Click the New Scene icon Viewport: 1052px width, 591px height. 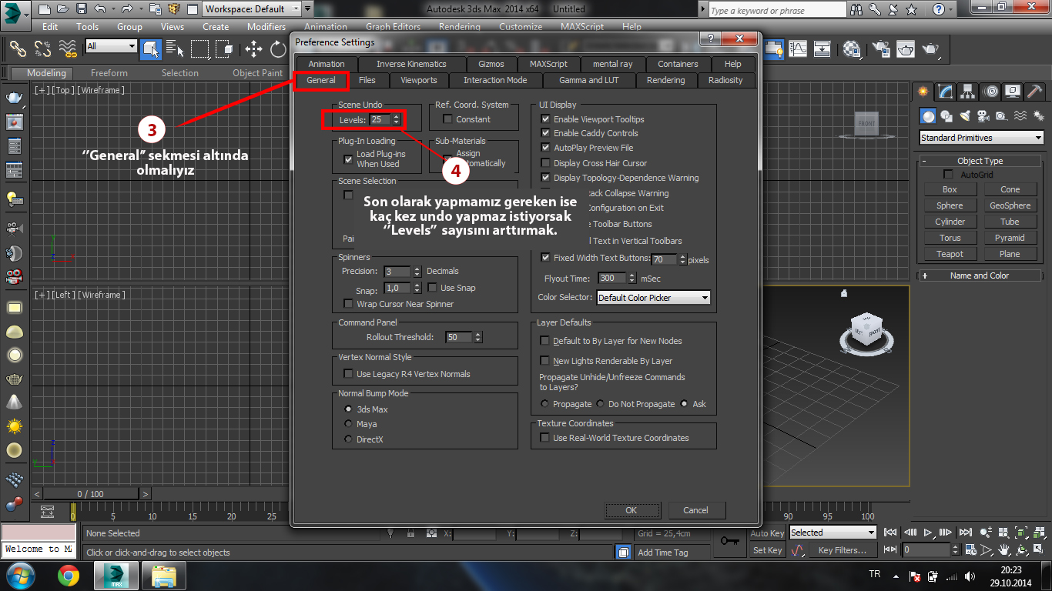[45, 9]
